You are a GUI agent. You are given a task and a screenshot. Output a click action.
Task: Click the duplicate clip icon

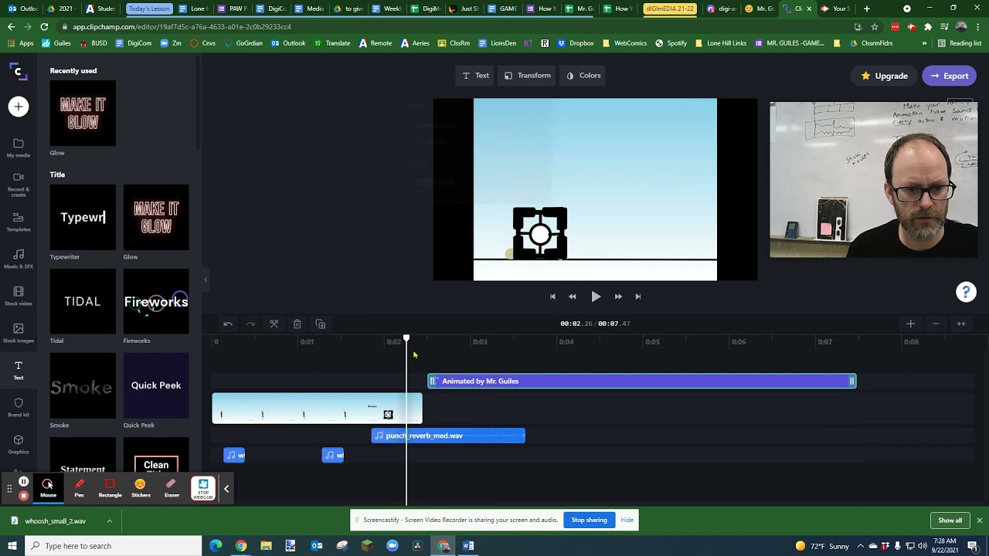[321, 324]
